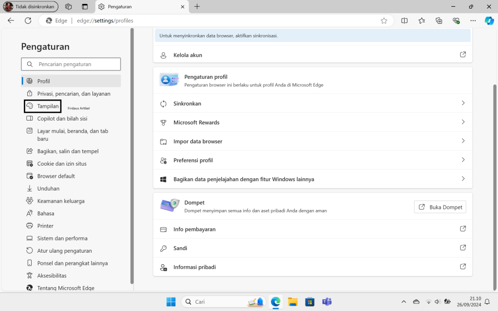Select the Microsoft Rewards icon
This screenshot has height=311, width=498.
pyautogui.click(x=163, y=122)
